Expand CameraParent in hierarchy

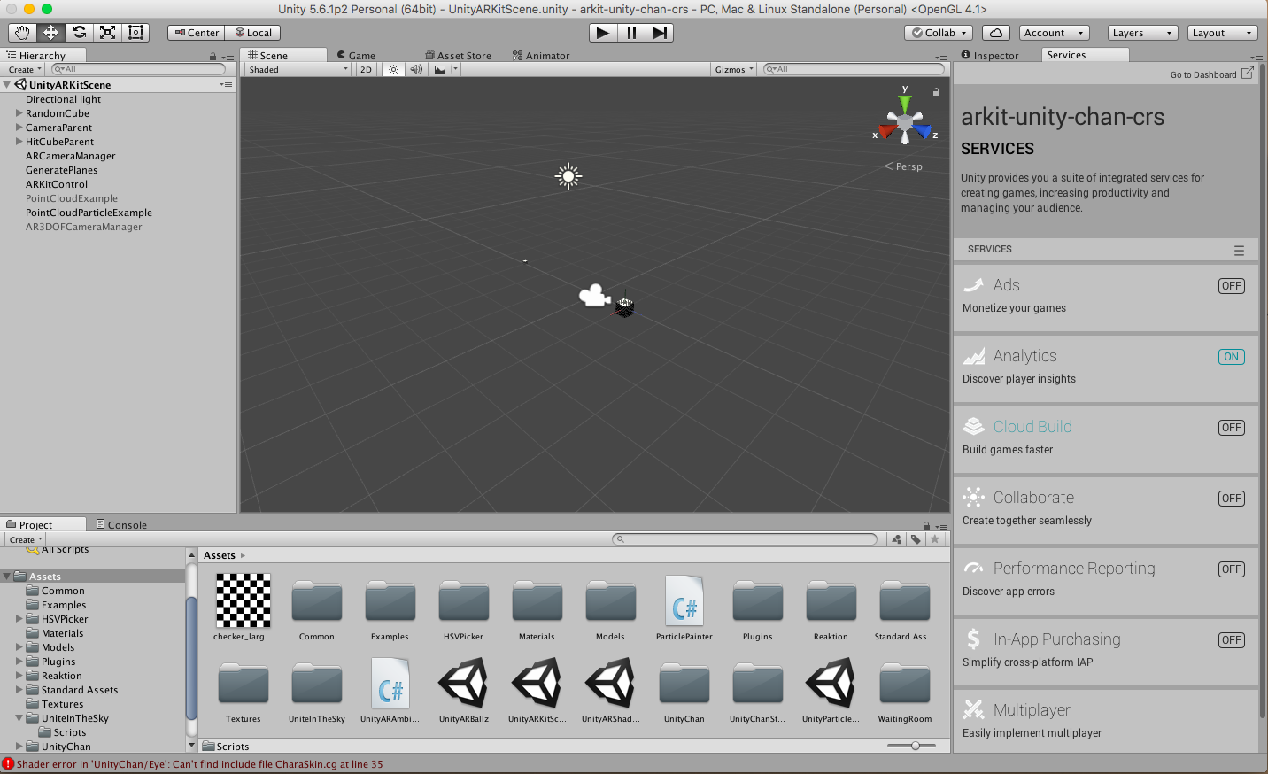coord(19,128)
